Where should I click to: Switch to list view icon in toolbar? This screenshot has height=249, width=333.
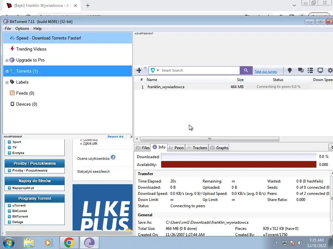(310, 70)
